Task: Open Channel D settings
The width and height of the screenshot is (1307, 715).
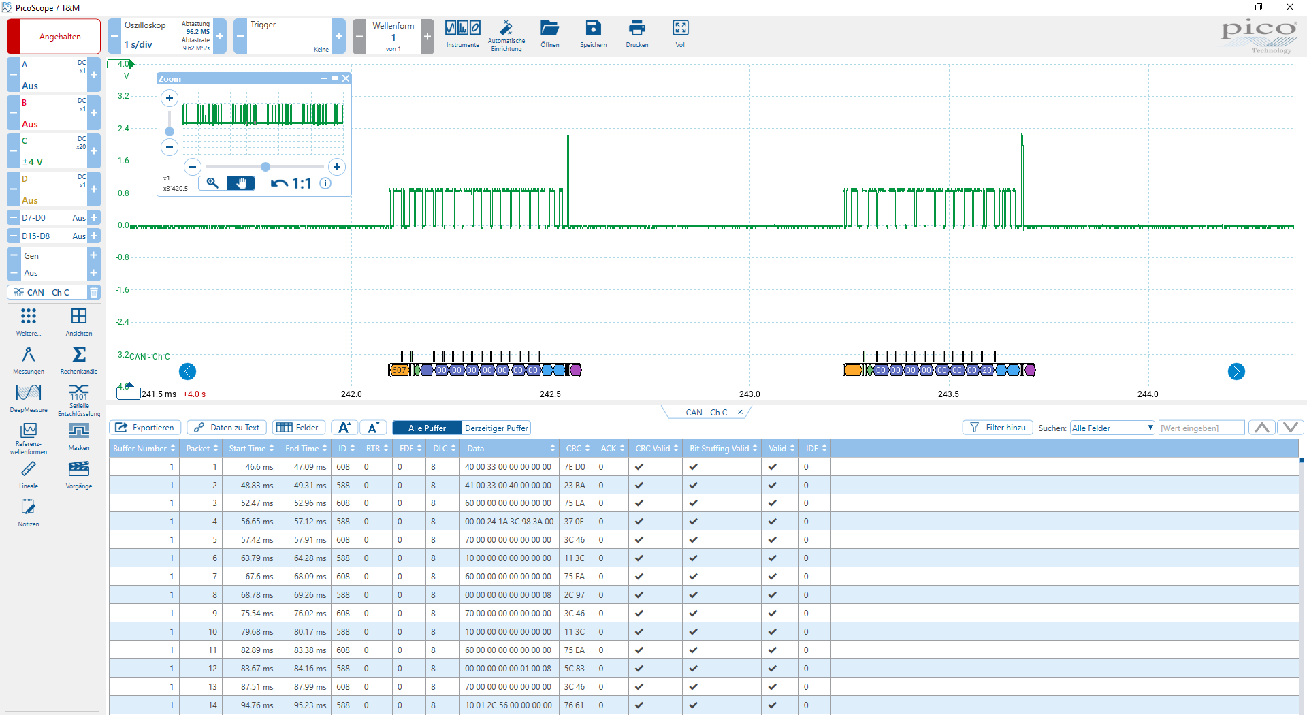Action: pyautogui.click(x=54, y=189)
